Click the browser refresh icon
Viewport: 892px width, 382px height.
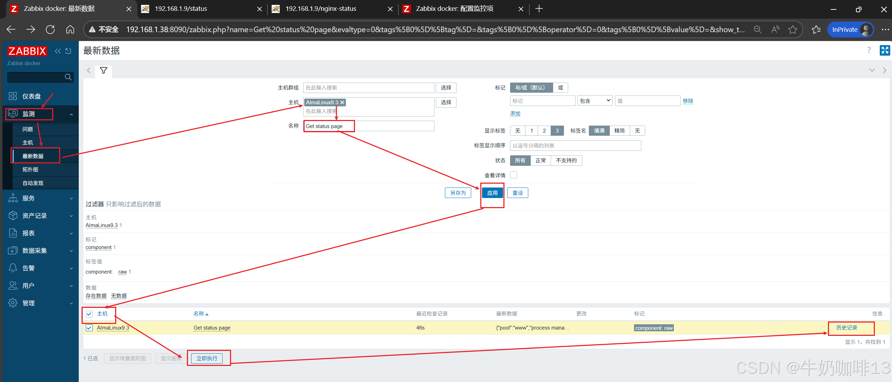(50, 29)
